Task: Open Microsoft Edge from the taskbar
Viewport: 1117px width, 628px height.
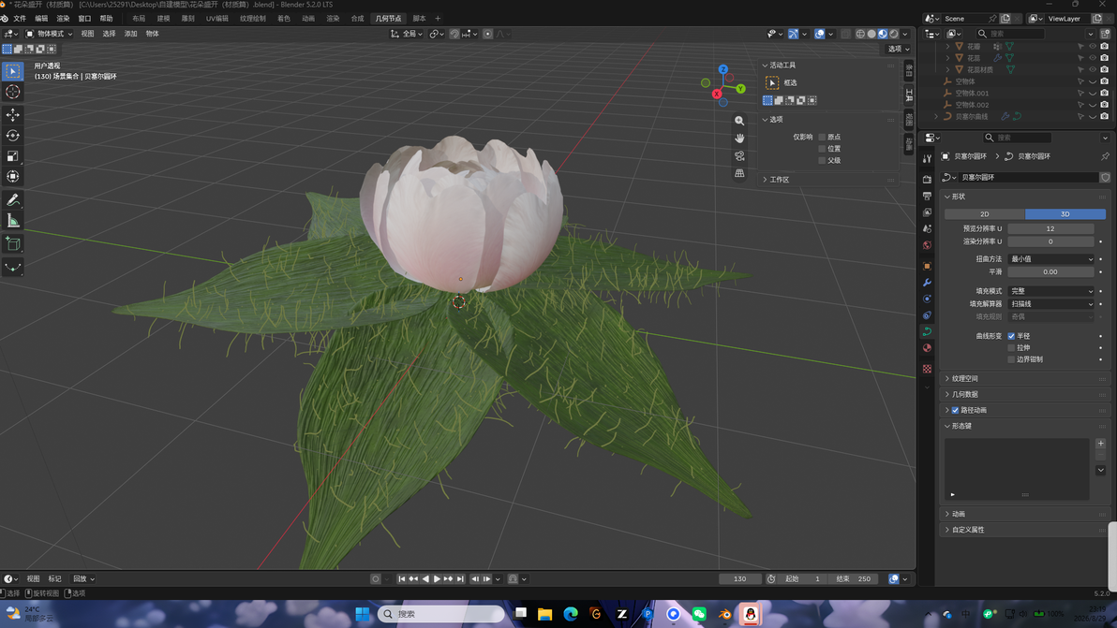Action: (571, 614)
